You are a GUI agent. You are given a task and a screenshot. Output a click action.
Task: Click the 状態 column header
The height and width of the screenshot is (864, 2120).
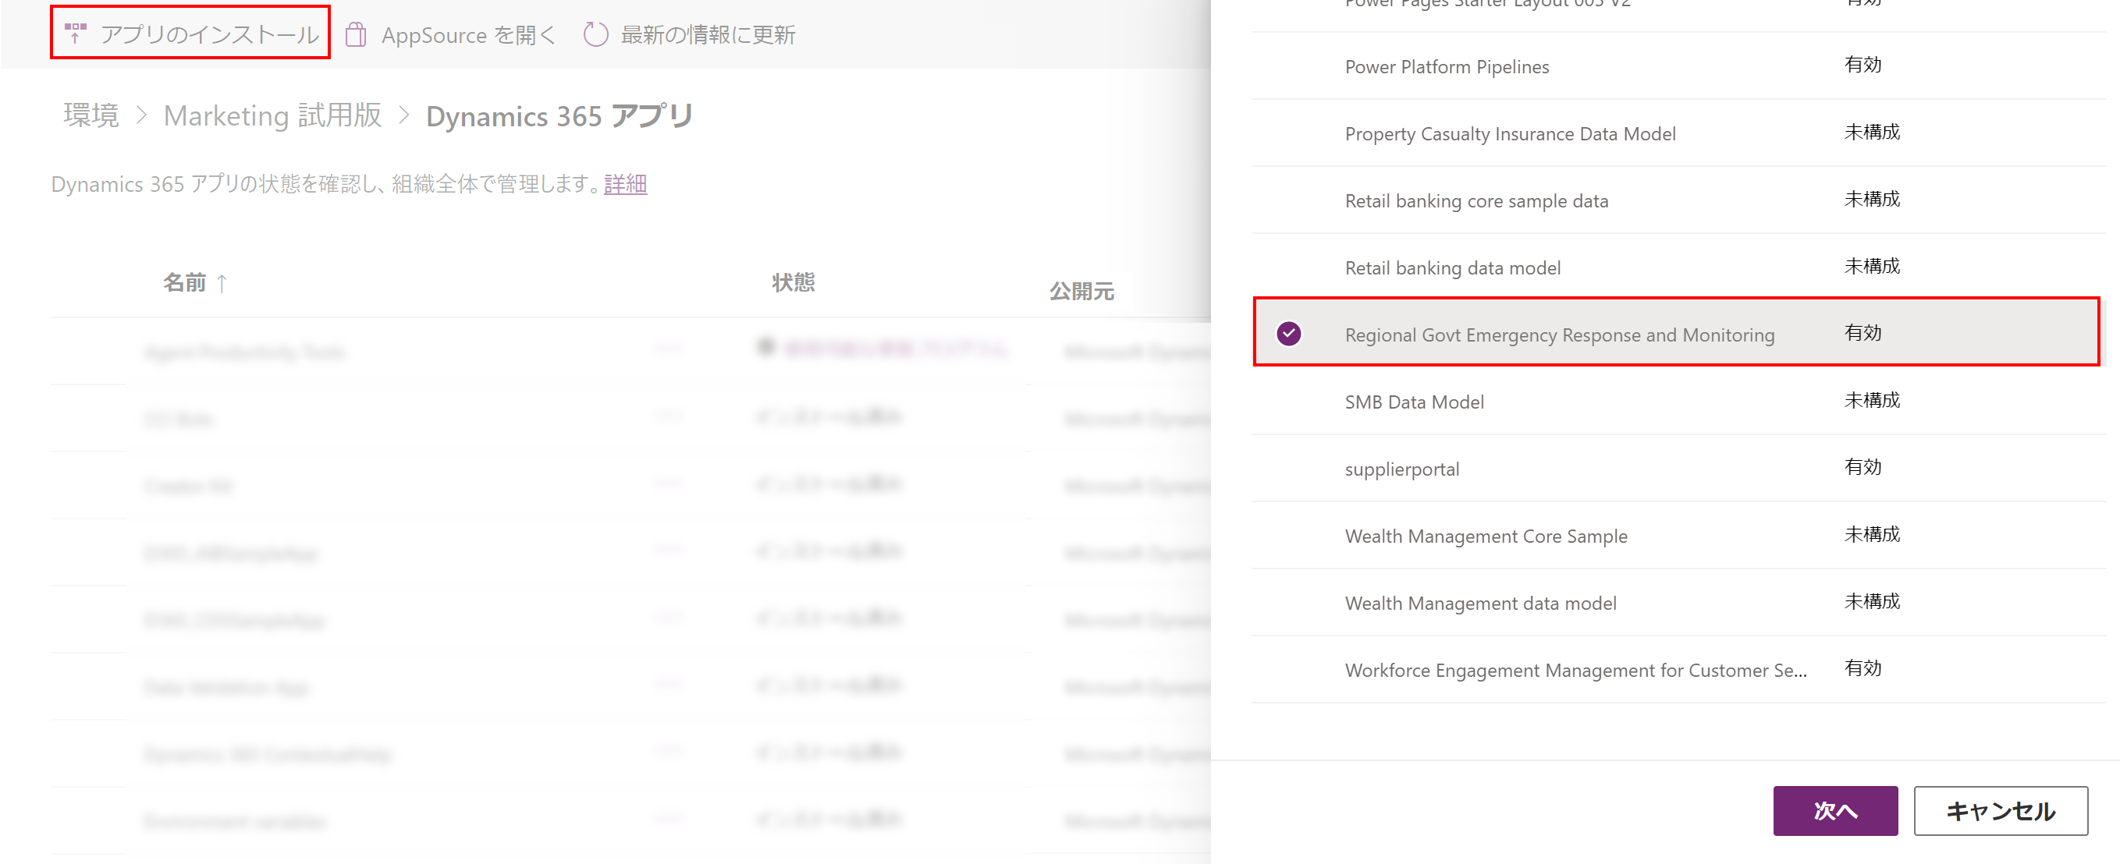(794, 282)
